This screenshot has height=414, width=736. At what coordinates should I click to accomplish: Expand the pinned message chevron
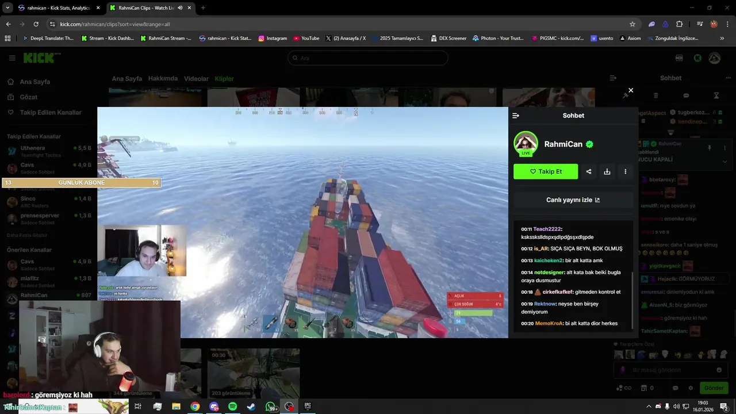724,162
